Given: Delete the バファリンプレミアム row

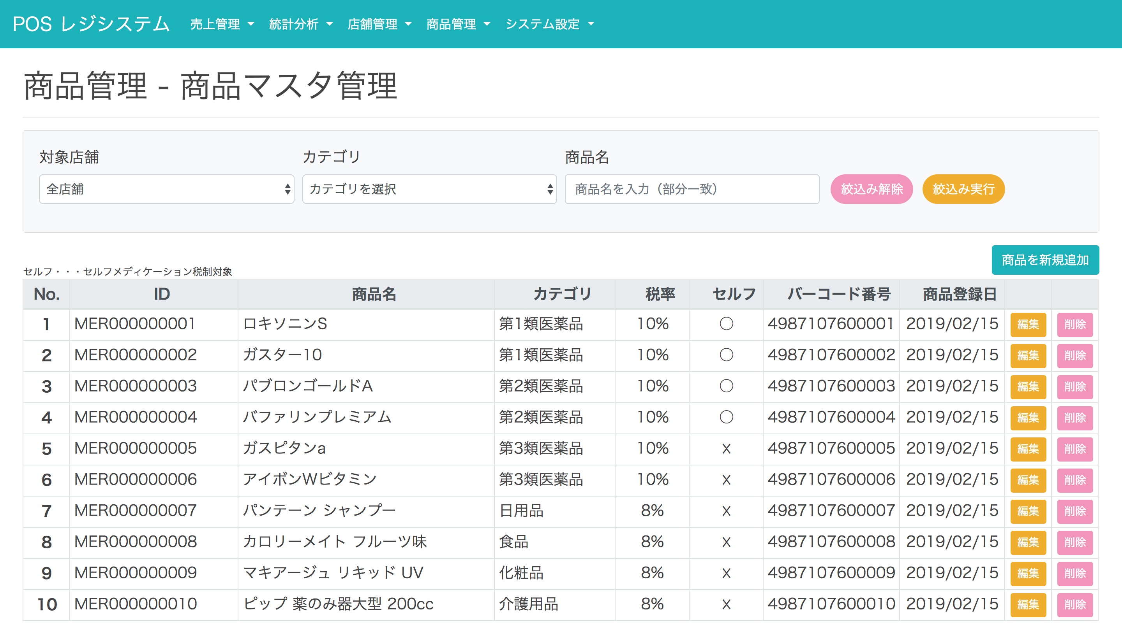Looking at the screenshot, I should pos(1074,418).
